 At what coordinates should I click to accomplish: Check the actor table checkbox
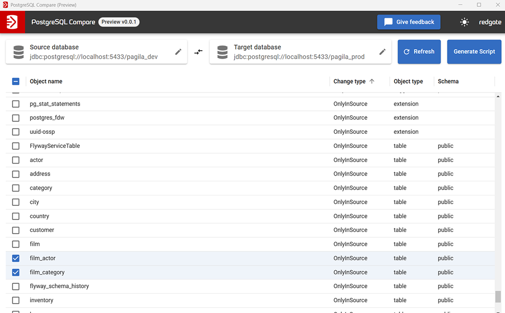tap(16, 160)
